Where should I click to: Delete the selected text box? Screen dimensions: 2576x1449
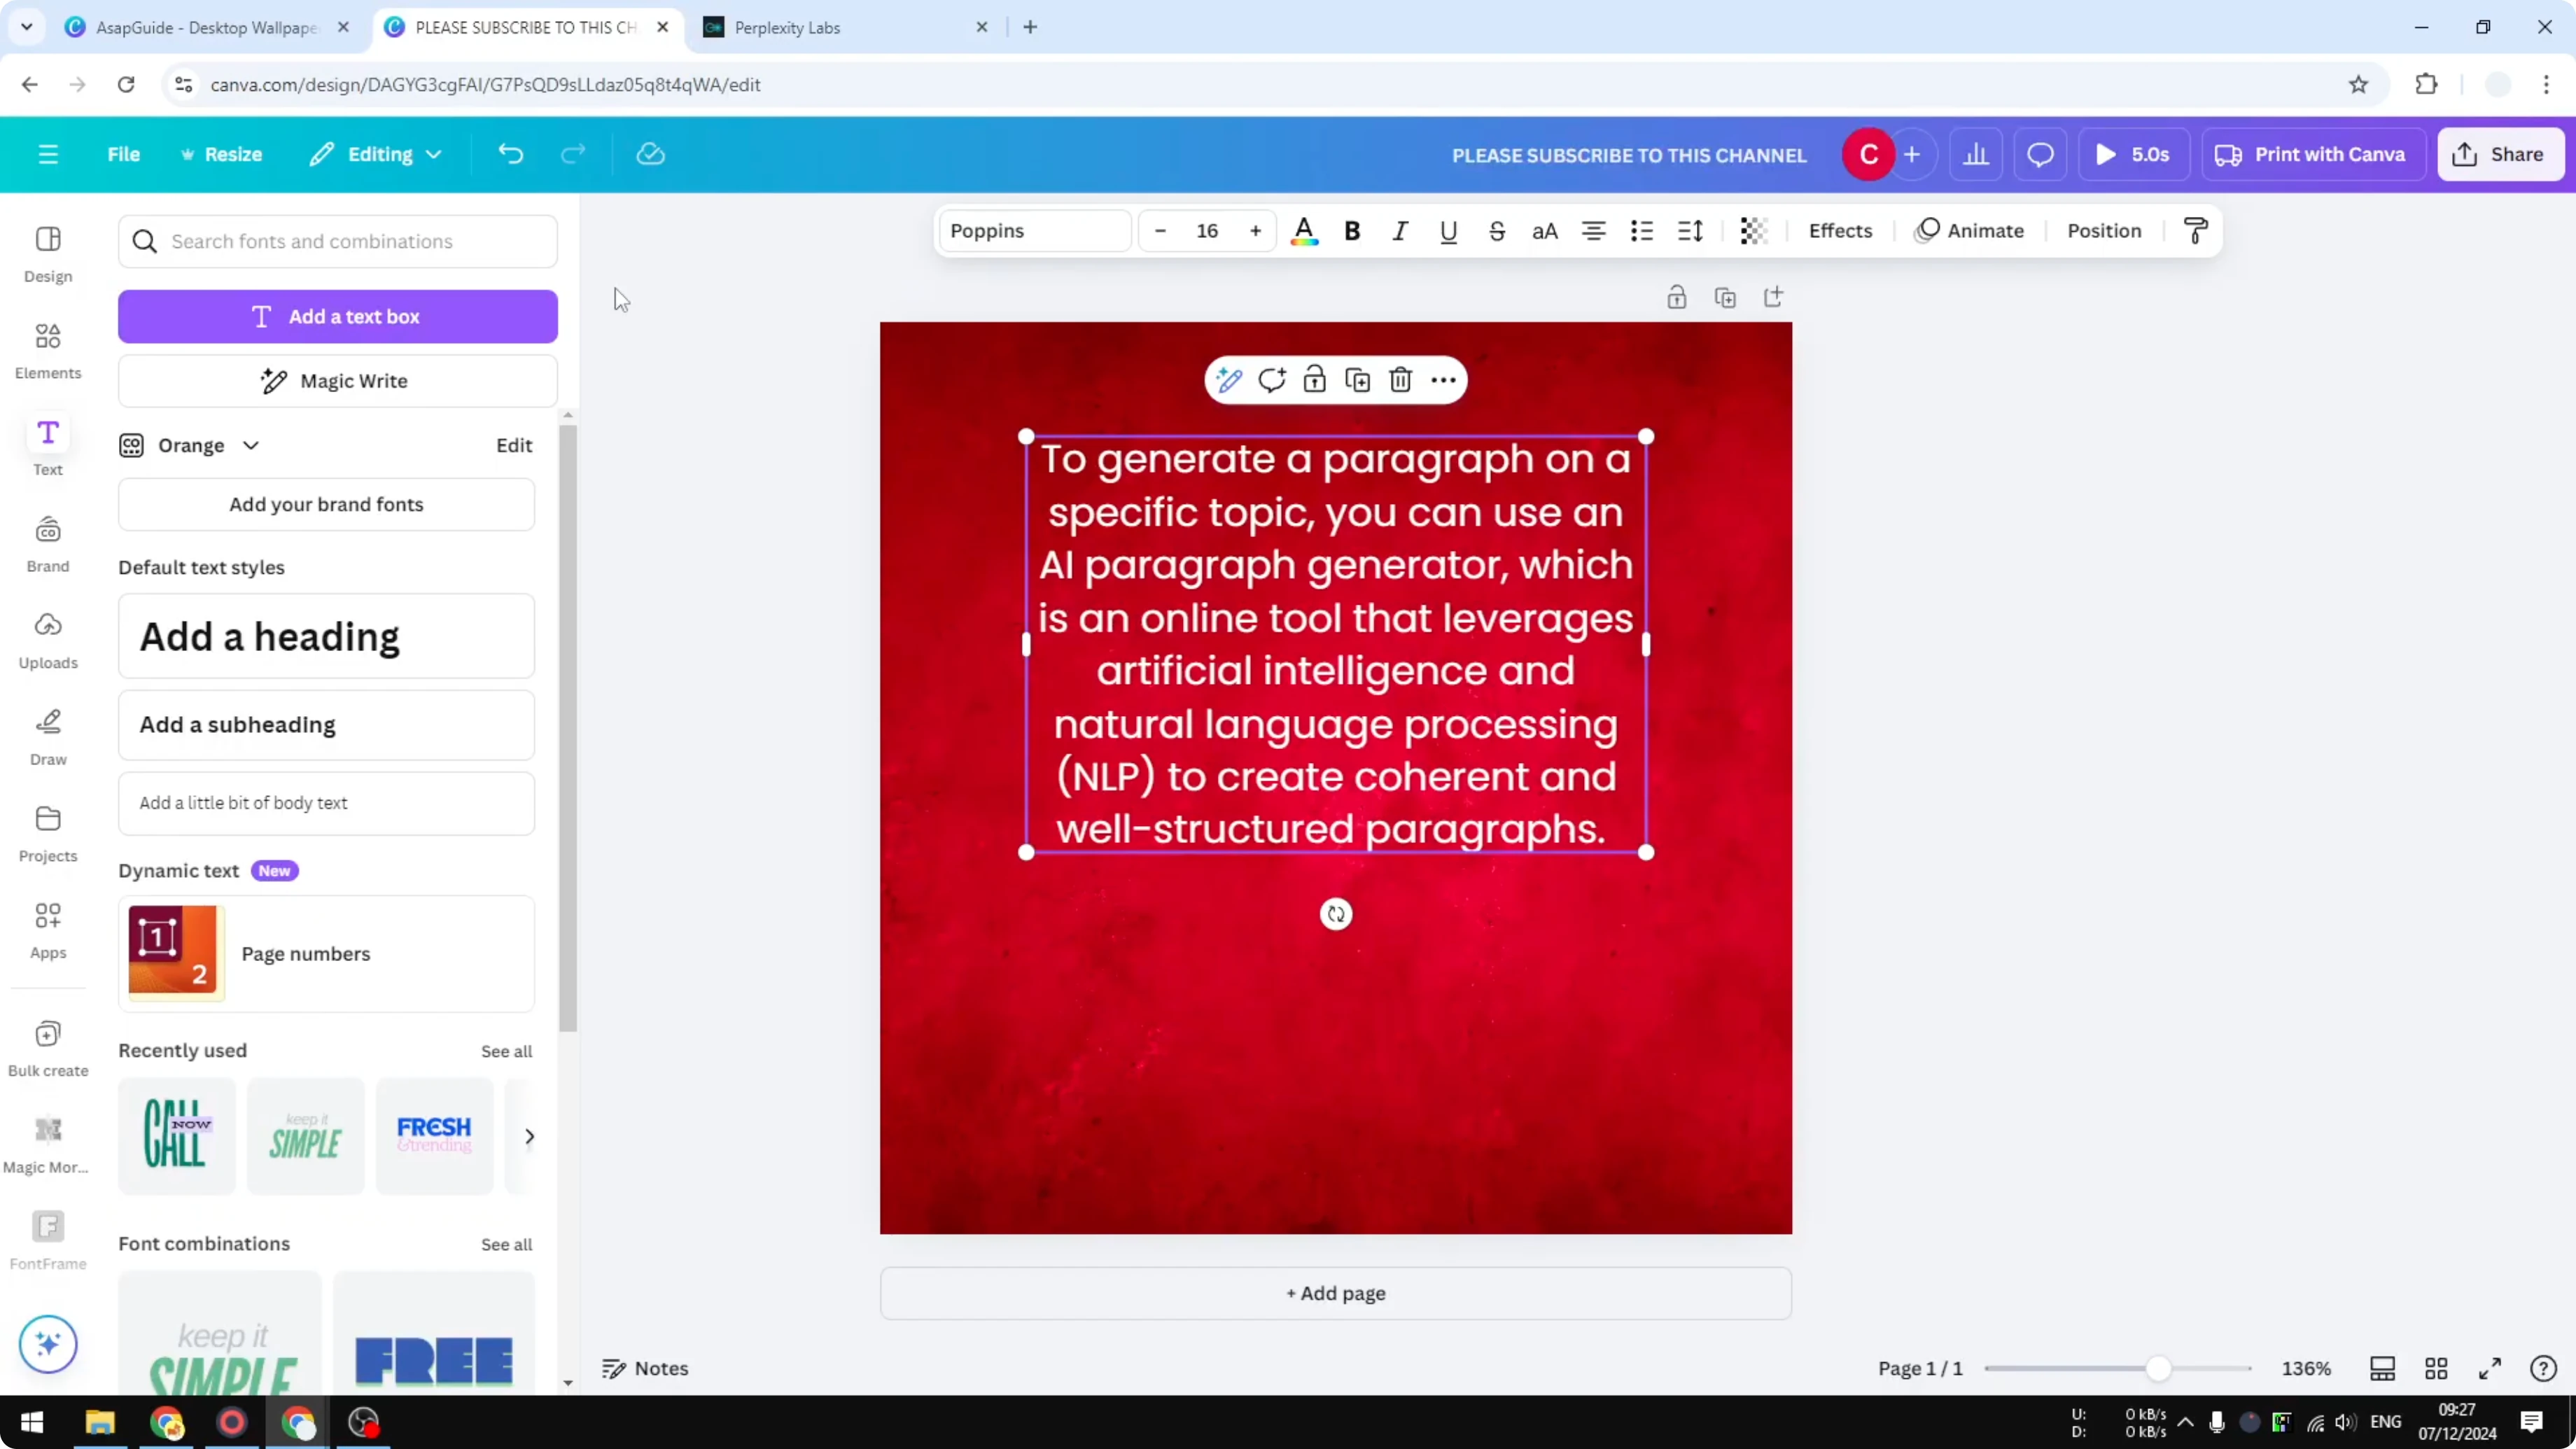(1399, 380)
